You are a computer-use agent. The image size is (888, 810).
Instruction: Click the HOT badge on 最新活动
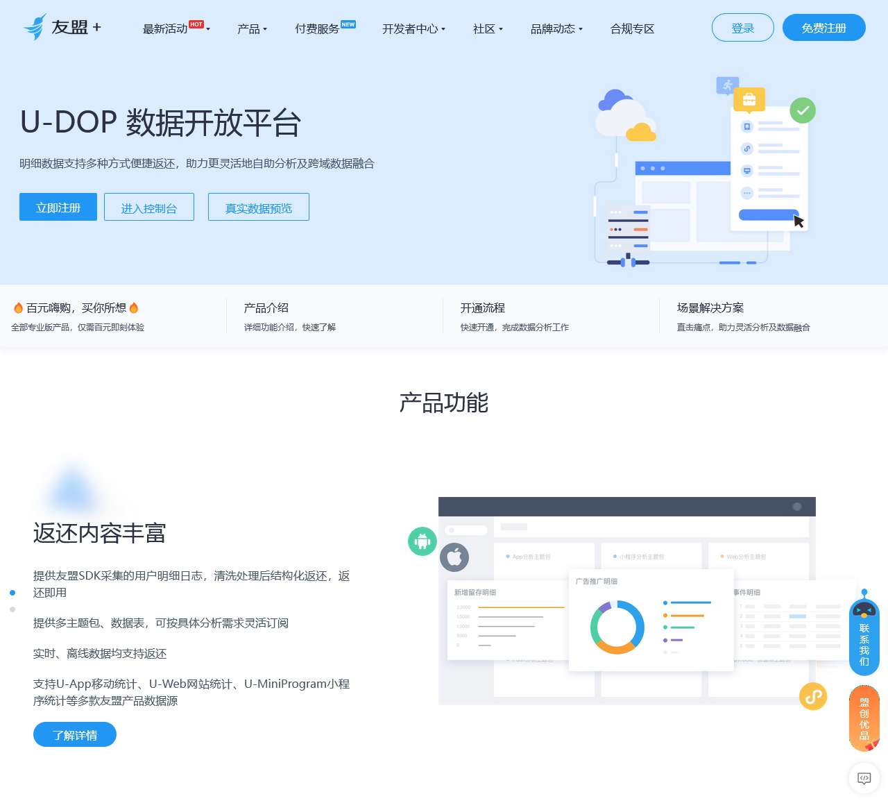pyautogui.click(x=196, y=24)
